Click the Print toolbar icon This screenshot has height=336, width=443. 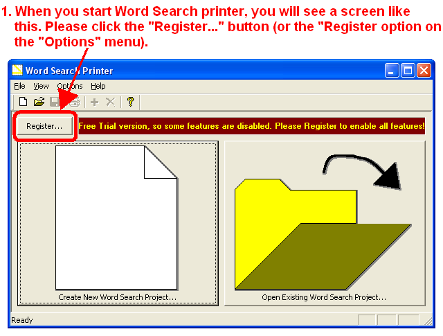[x=75, y=102]
